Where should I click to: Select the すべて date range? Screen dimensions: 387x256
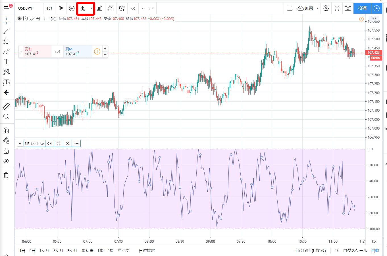click(x=123, y=251)
